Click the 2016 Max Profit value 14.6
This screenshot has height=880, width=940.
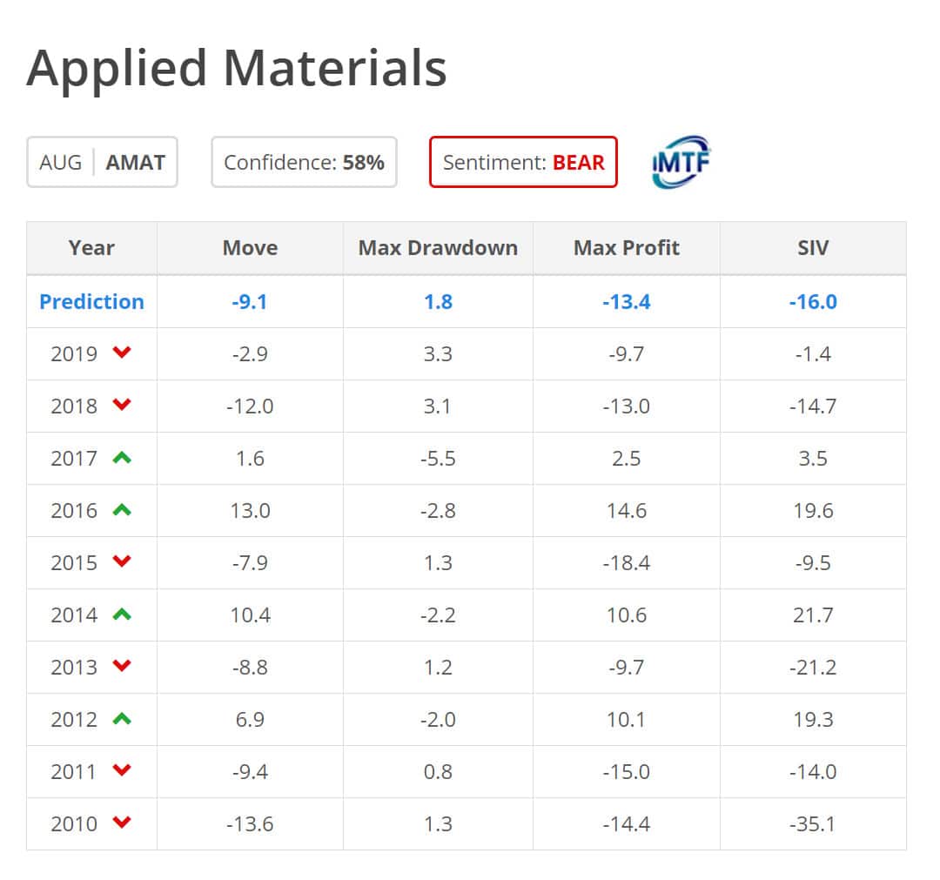(627, 511)
